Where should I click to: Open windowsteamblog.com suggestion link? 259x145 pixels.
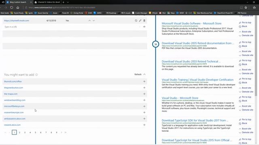(15, 100)
